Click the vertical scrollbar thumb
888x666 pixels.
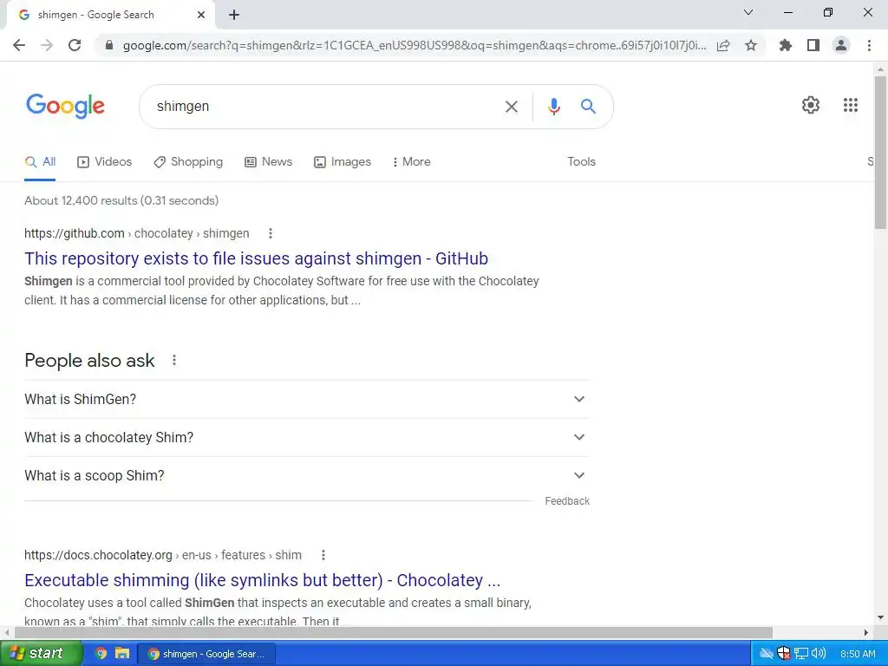(880, 152)
